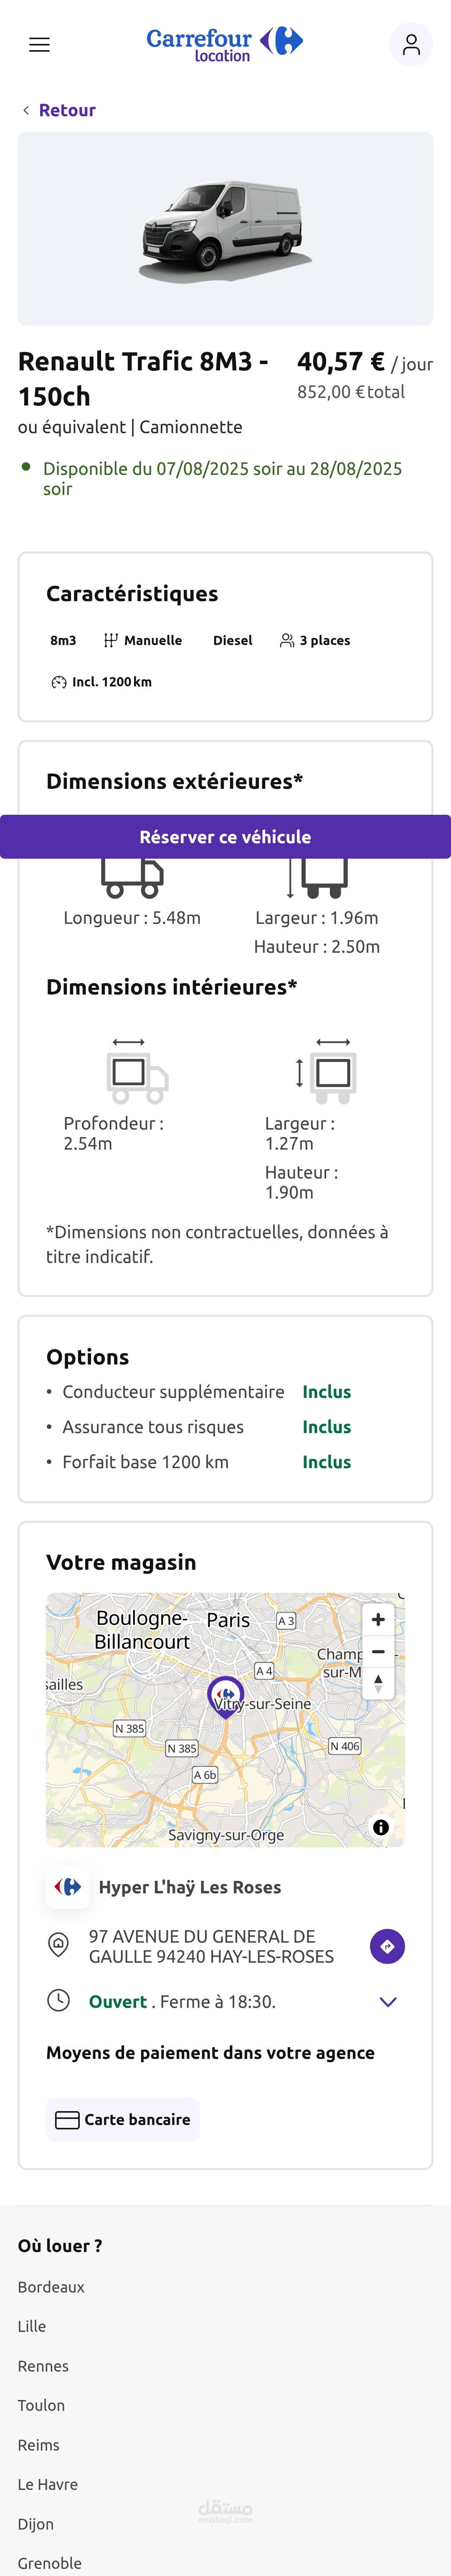This screenshot has height=2576, width=451.
Task: Open Le Havre rental location link
Action: point(47,2484)
